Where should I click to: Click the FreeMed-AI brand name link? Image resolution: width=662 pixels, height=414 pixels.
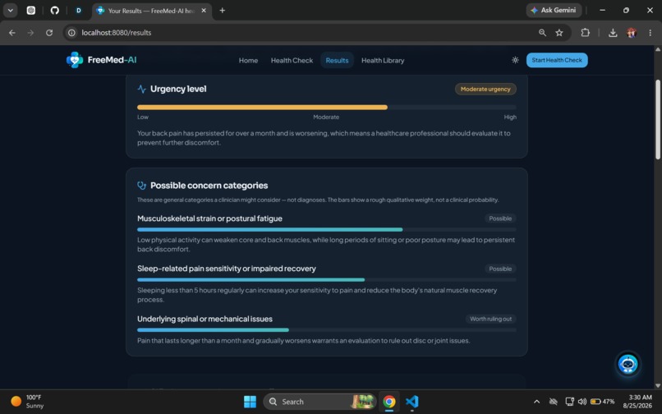click(112, 60)
